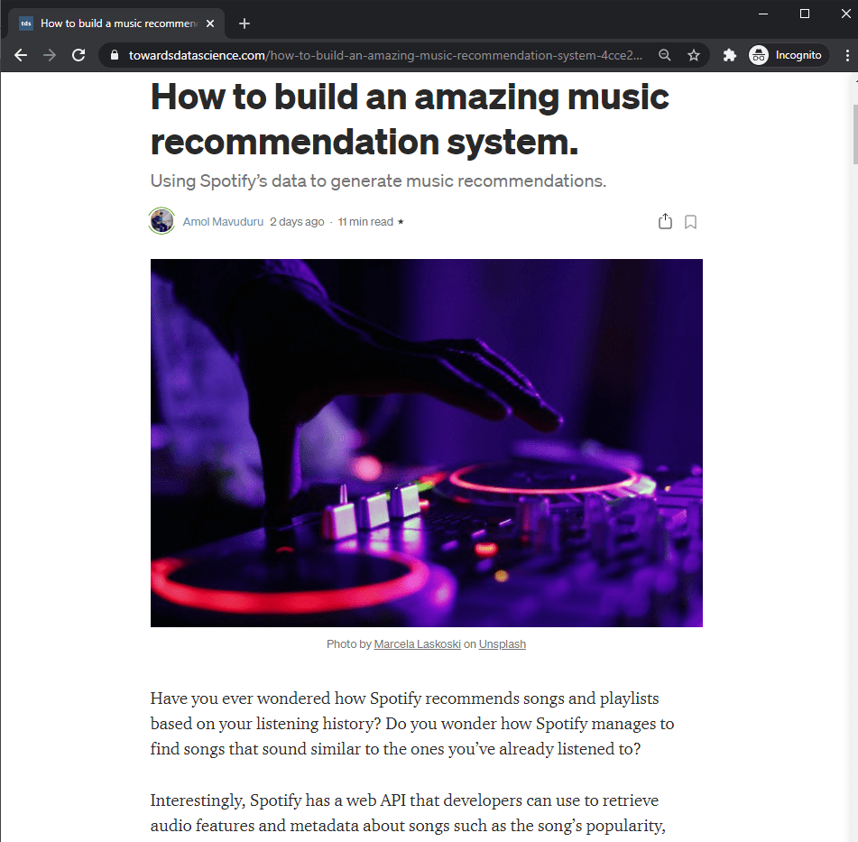Save the article with the bookmark ribbon icon

click(690, 221)
